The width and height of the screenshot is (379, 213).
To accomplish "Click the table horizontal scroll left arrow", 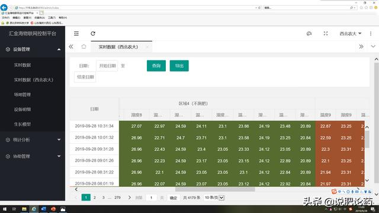I will (x=76, y=189).
